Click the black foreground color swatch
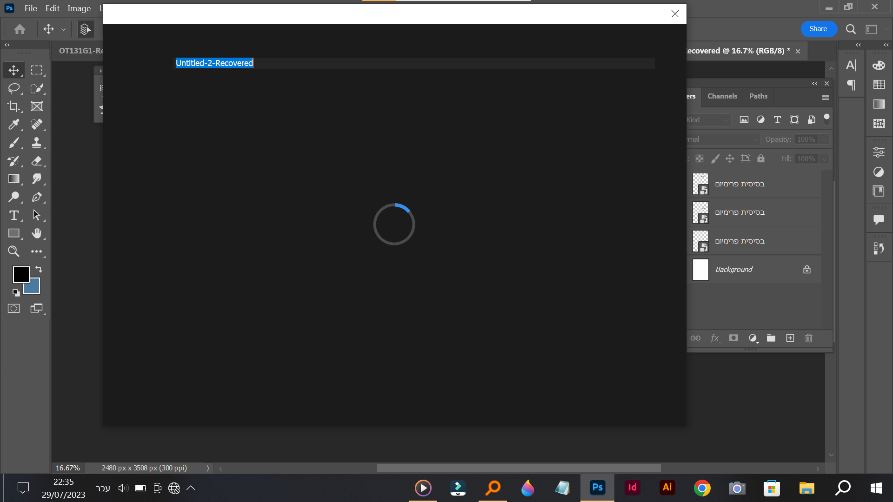Viewport: 893px width, 502px height. pyautogui.click(x=21, y=274)
